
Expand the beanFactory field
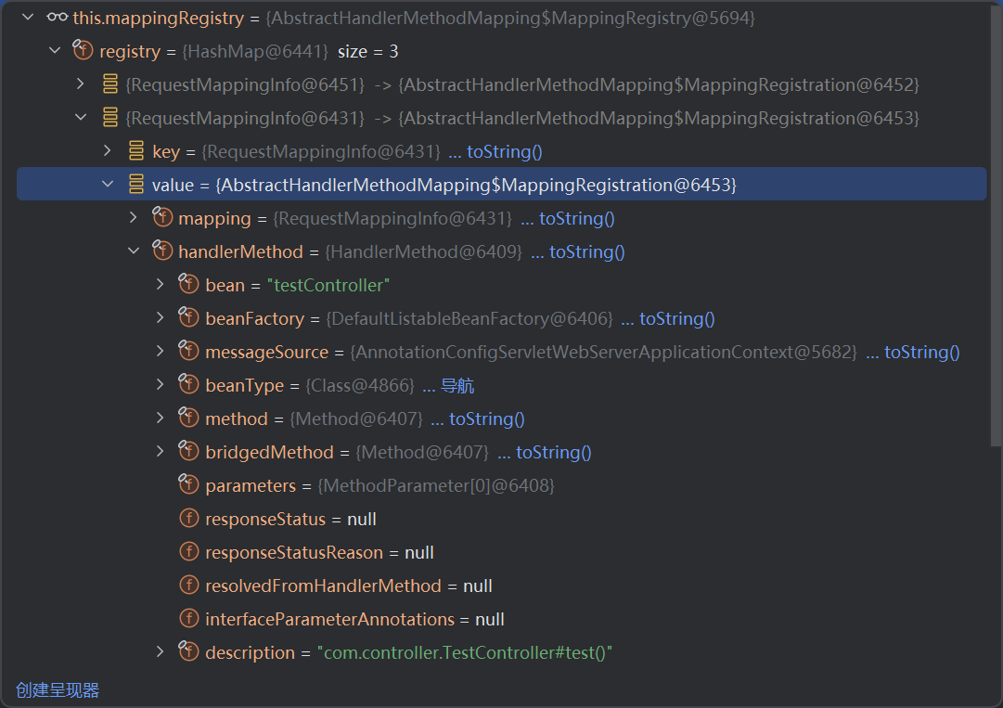[x=161, y=318]
